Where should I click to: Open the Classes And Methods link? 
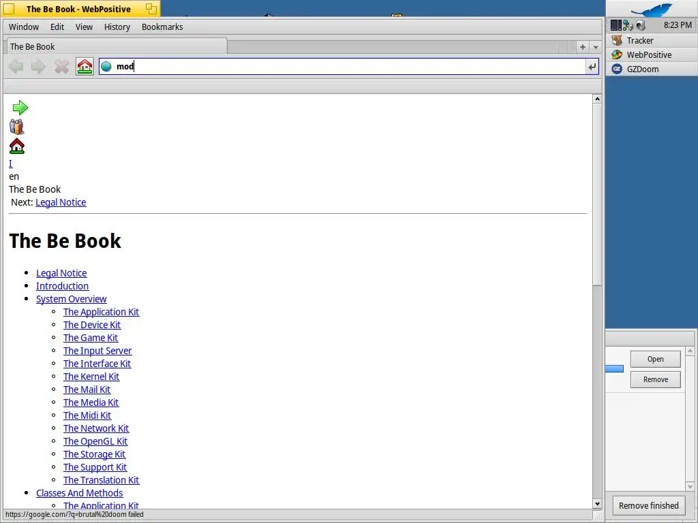click(79, 492)
